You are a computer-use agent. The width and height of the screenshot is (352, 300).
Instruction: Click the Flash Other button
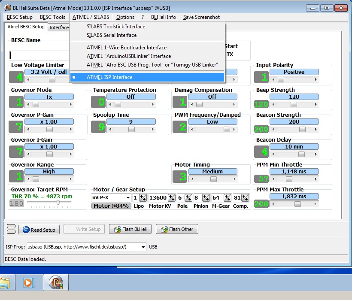tap(177, 229)
